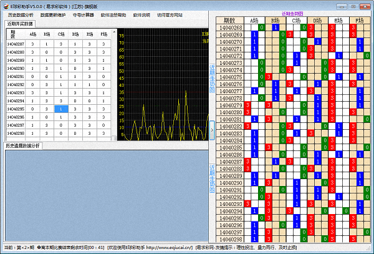374x254 pixels.
Task: Click green 0 in E场 of trend row 14040294
Action: click(346, 211)
